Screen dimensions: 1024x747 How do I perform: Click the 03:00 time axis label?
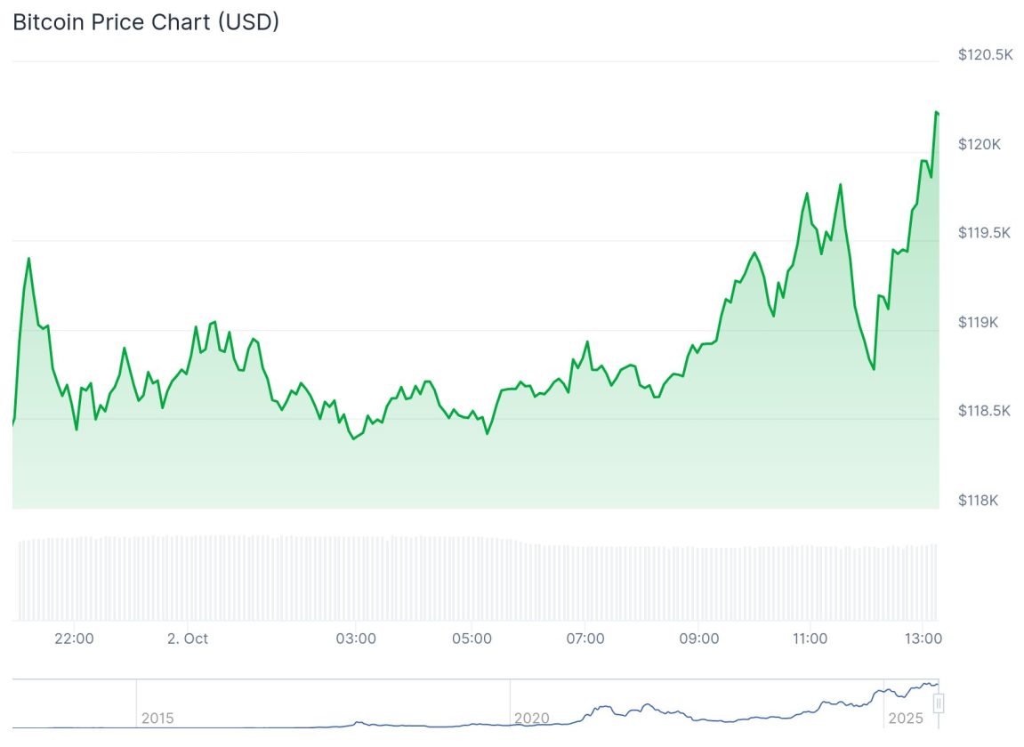357,639
